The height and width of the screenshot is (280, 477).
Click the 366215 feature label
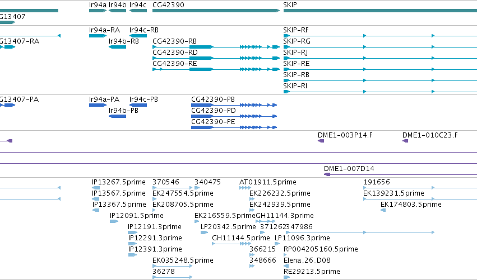(x=262, y=250)
